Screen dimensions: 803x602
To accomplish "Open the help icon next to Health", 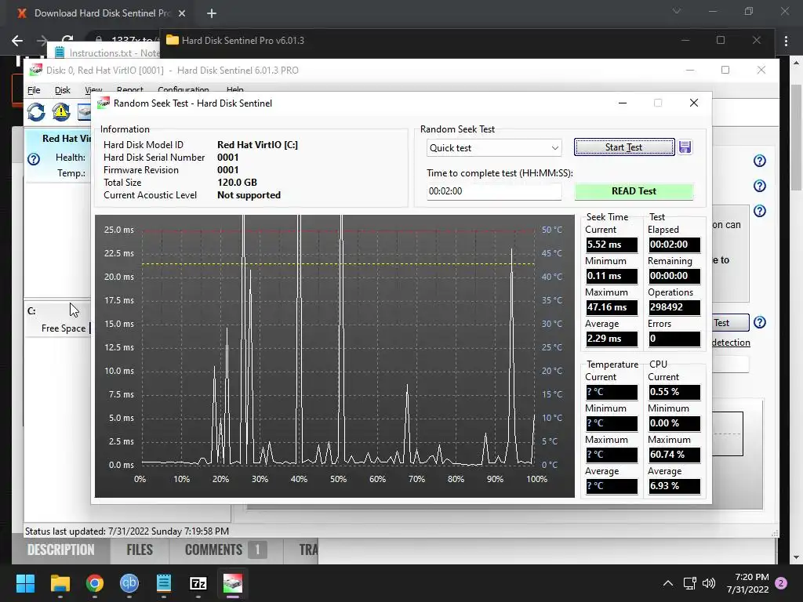I will pos(34,159).
